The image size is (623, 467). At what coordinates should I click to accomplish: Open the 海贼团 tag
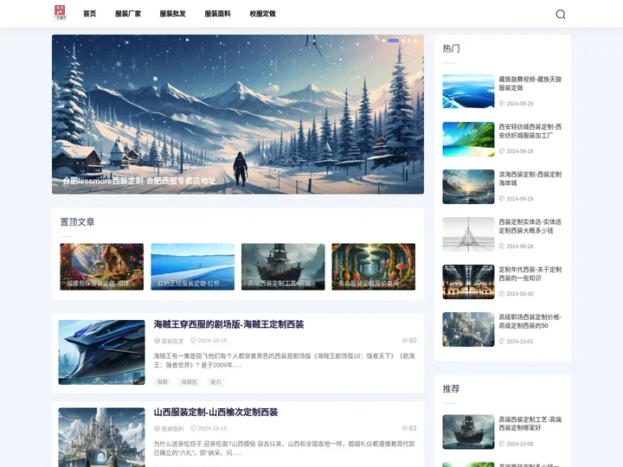189,382
